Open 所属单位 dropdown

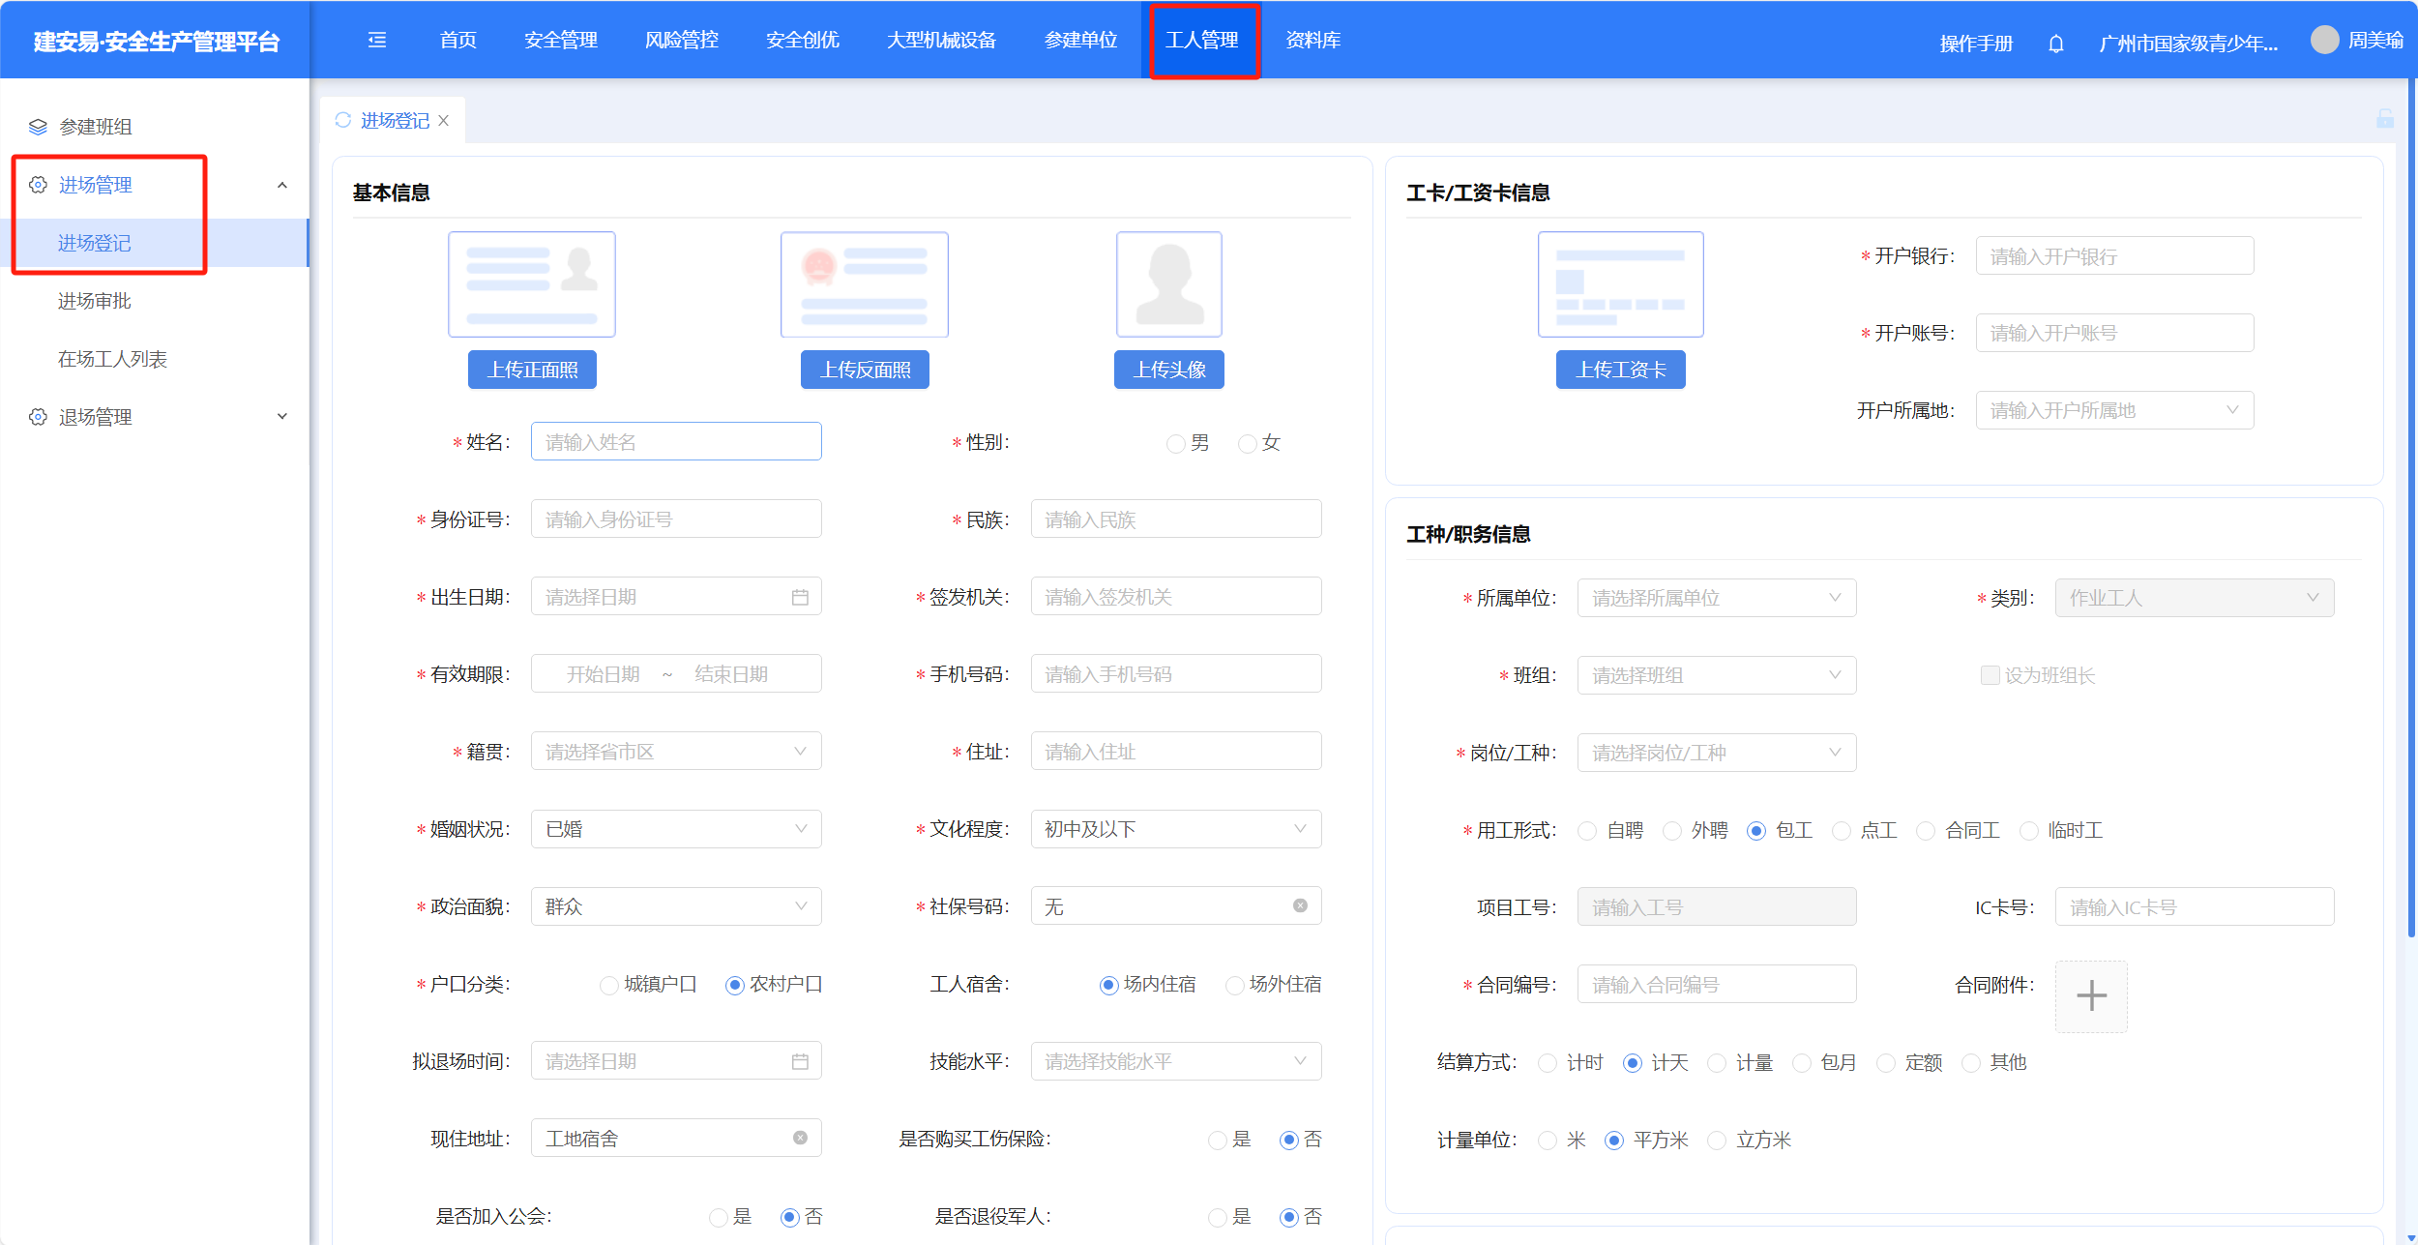pos(1716,598)
